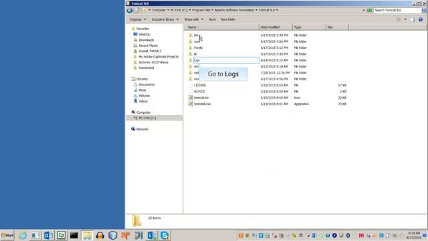Sort by the Size column header

click(337, 27)
